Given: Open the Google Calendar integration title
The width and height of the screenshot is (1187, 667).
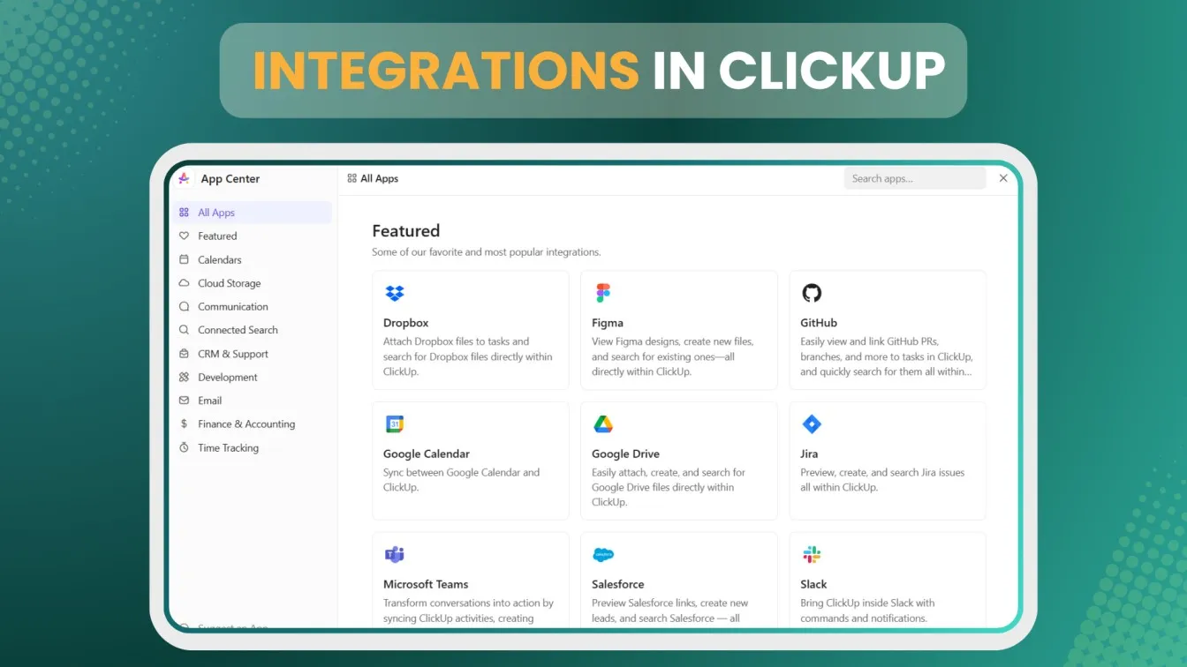Looking at the screenshot, I should click(427, 453).
